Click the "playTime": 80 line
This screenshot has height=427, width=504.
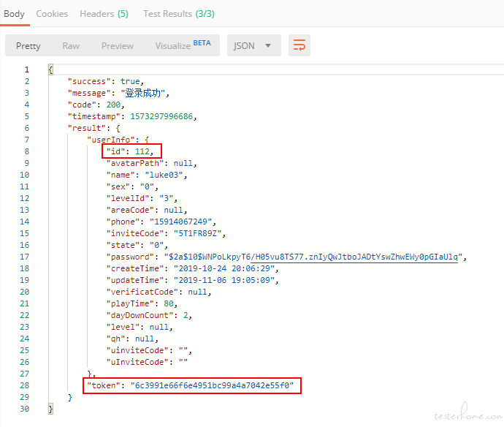(142, 303)
